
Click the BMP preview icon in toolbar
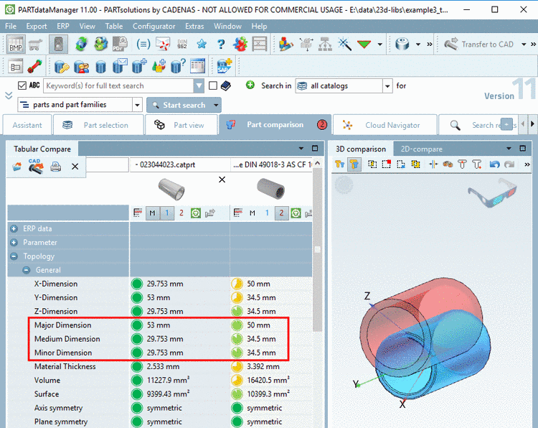coord(16,45)
